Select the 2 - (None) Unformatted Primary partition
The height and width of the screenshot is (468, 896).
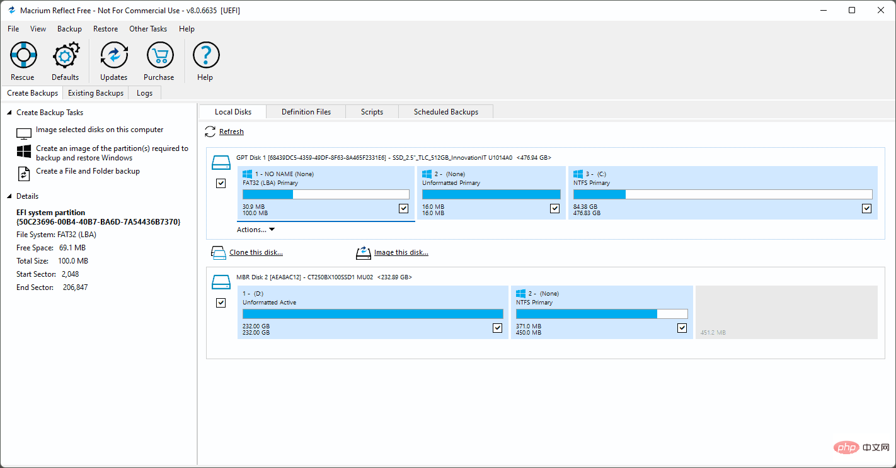point(491,193)
